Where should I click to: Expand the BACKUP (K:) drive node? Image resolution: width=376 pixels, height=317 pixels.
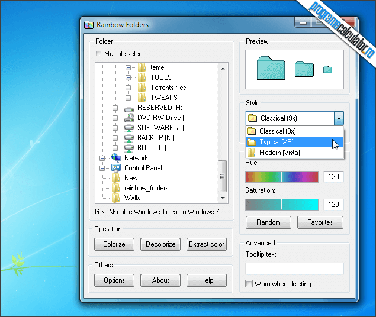(x=115, y=138)
